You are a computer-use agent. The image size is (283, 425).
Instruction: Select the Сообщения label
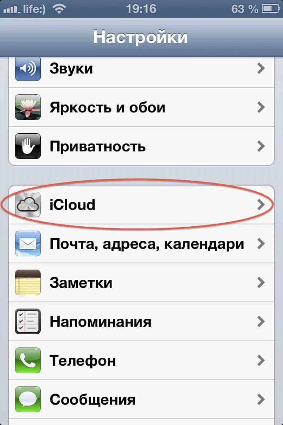pyautogui.click(x=92, y=399)
